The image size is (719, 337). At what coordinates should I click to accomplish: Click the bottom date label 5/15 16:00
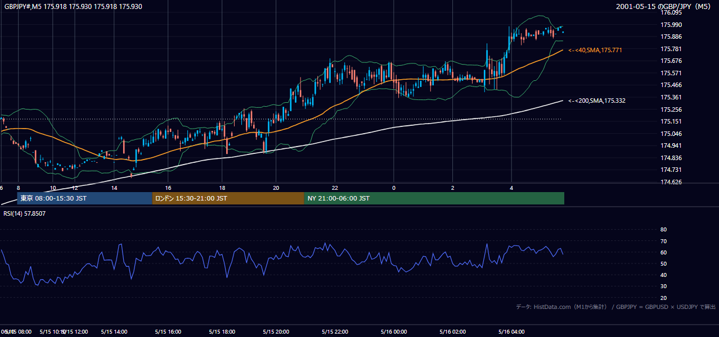(x=168, y=332)
